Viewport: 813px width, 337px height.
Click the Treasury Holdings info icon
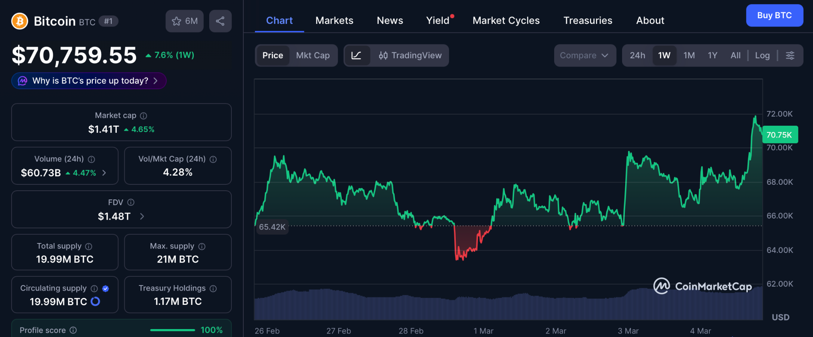pos(213,289)
